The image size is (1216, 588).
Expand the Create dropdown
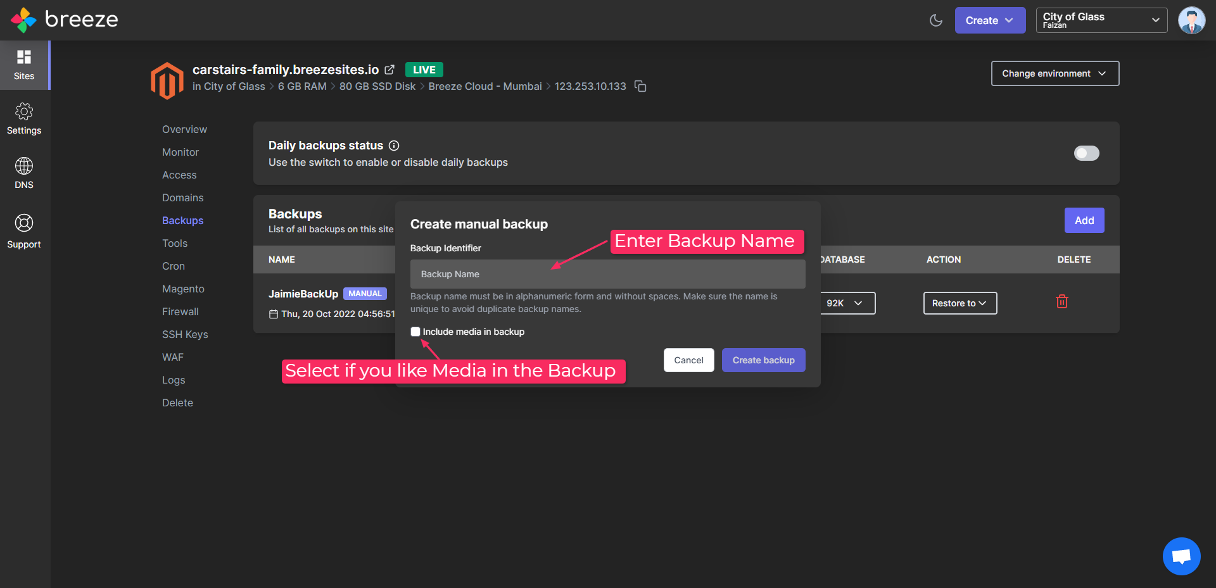(990, 20)
